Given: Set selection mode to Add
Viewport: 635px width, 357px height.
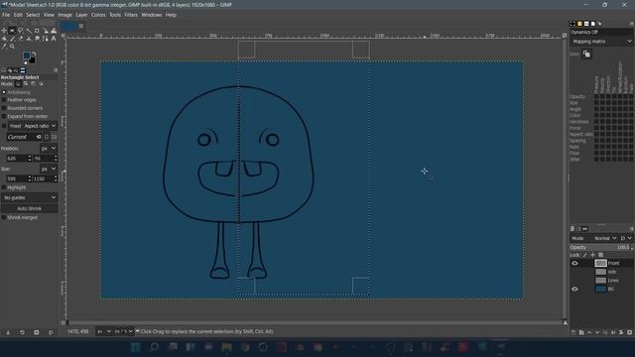Looking at the screenshot, I should [x=26, y=83].
